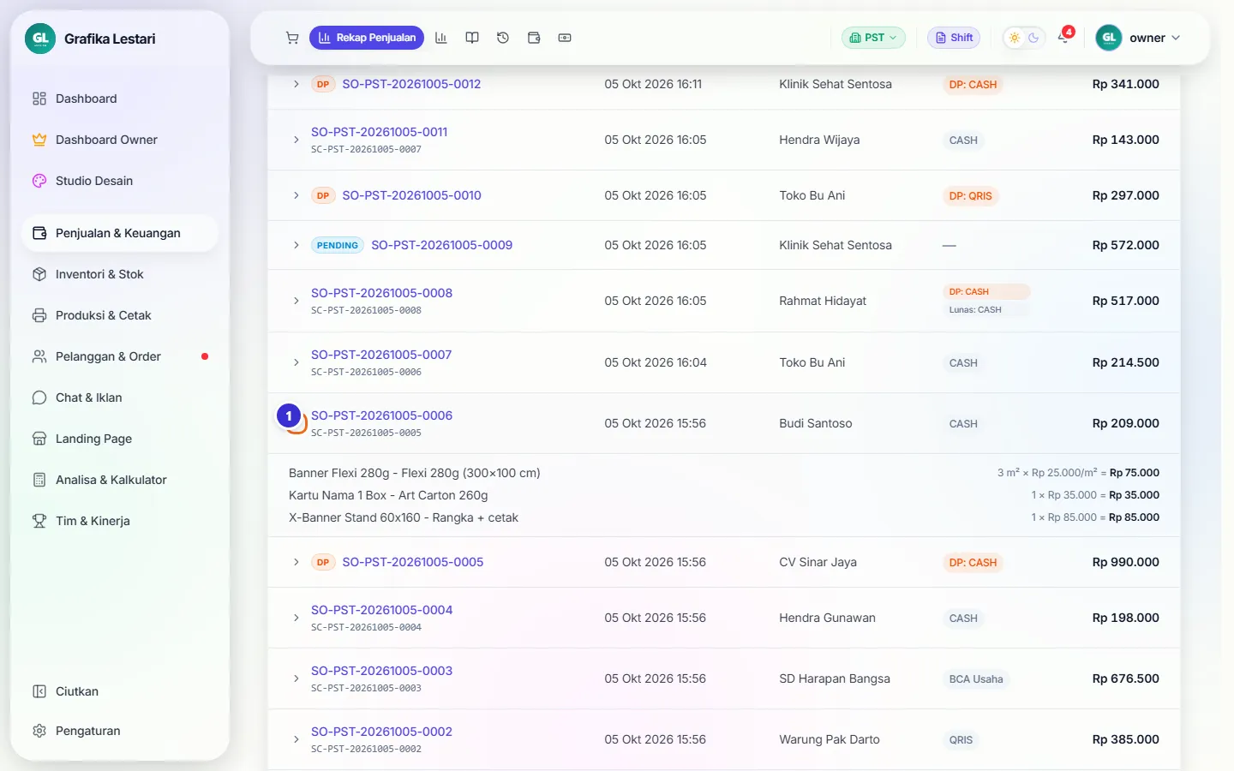Open the wallet icon in the toolbar

tap(534, 38)
